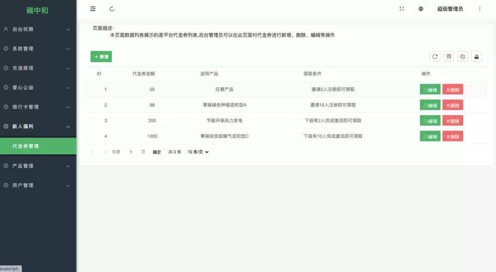Edit the voucher row with amount 88
The width and height of the screenshot is (496, 272).
[x=430, y=105]
